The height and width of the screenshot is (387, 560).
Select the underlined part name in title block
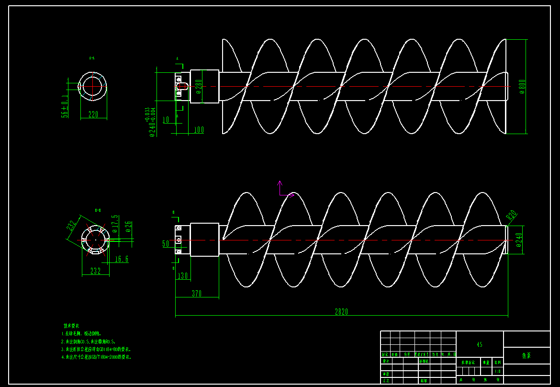coord(526,355)
